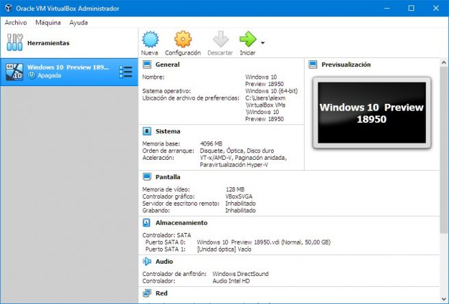
Task: Open Configuración gear icon
Action: coord(183,40)
